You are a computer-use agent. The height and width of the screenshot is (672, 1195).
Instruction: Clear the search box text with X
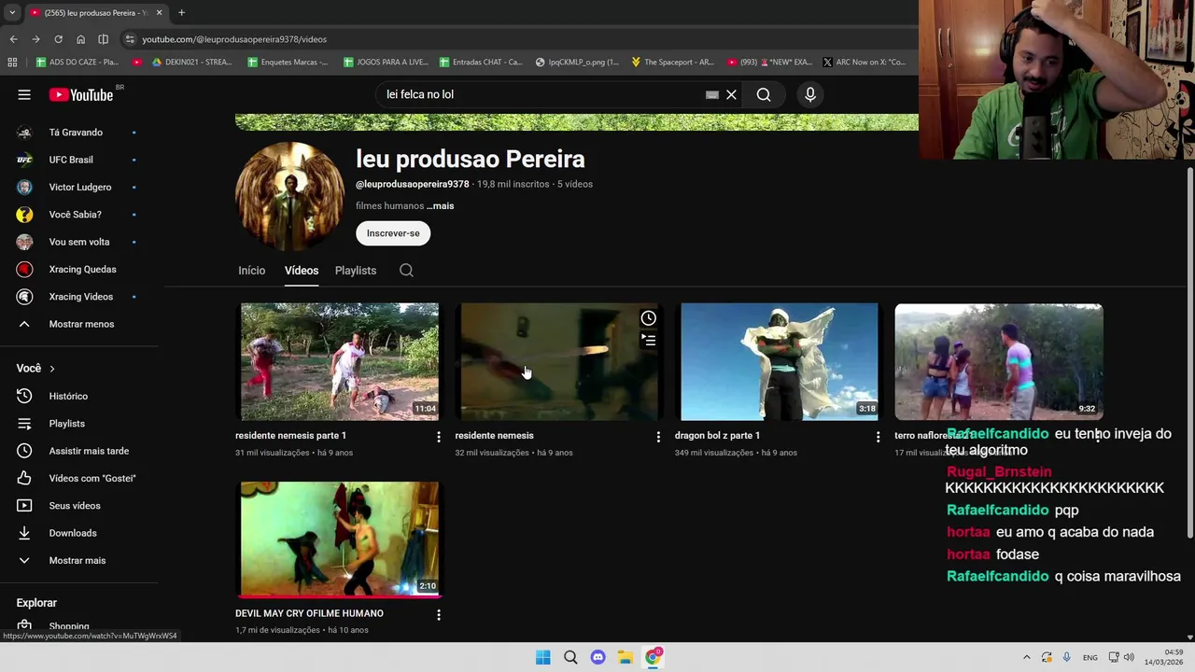pyautogui.click(x=732, y=94)
